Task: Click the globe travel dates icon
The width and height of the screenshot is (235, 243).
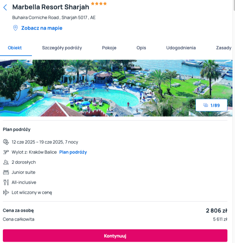Action: 6,142
